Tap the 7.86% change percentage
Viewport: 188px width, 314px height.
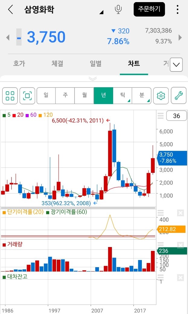(118, 41)
